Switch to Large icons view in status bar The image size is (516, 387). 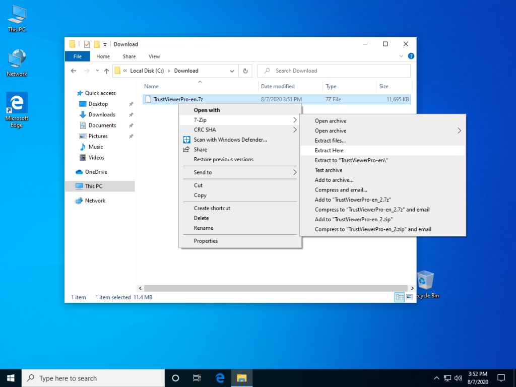(x=409, y=297)
